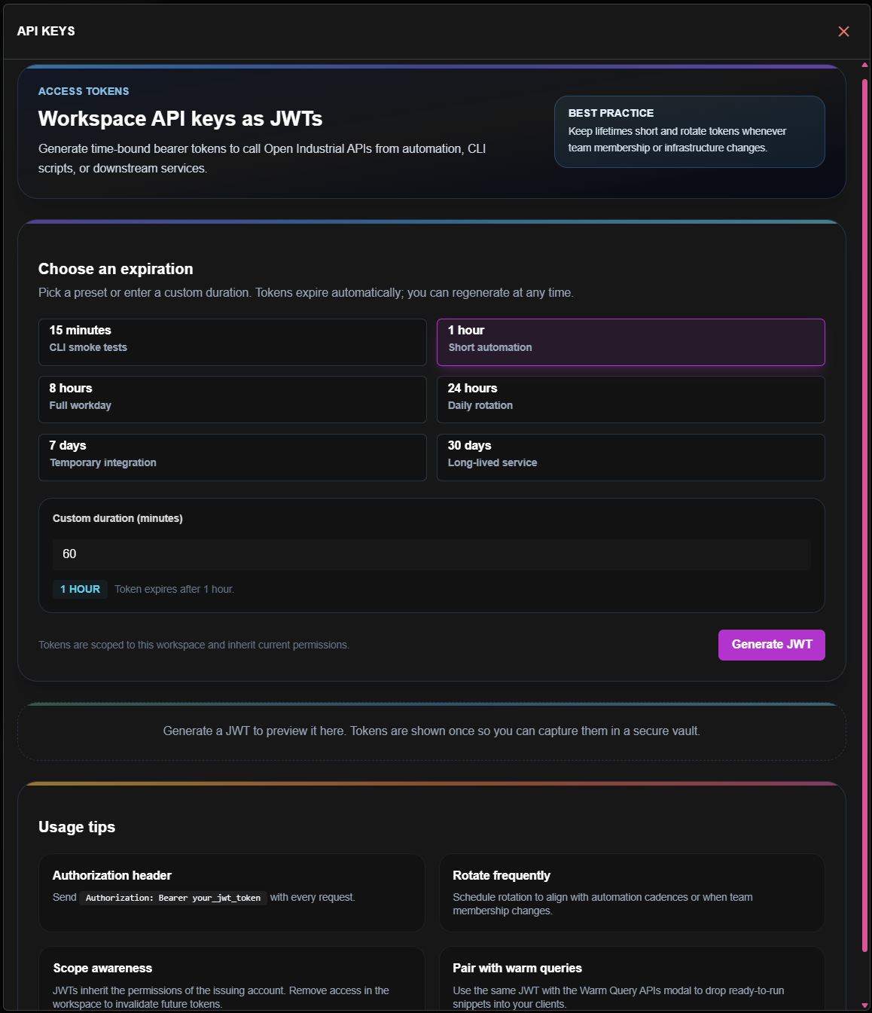Click the Tokens are scoped to this workspace note
Screen dimensions: 872x1013
click(x=194, y=645)
